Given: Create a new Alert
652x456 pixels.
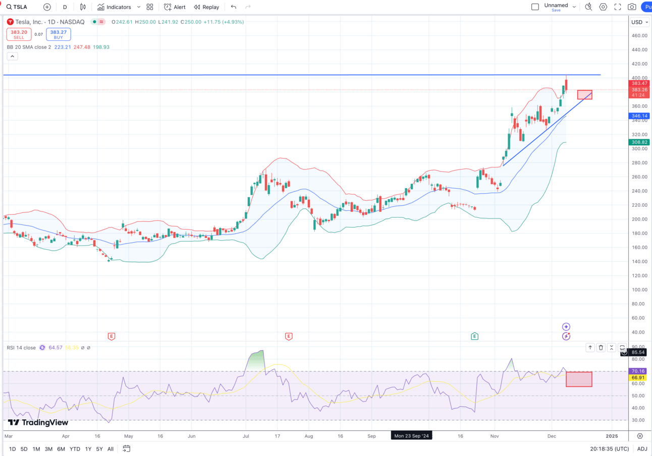Looking at the screenshot, I should click(x=175, y=7).
